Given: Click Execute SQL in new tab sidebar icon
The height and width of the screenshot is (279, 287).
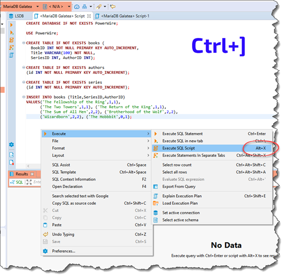Looking at the screenshot, I should click(x=12, y=32).
